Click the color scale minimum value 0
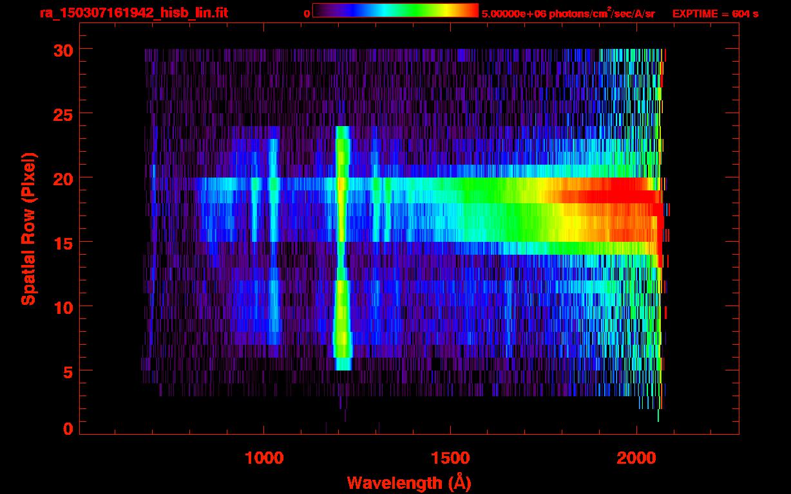Screen dimensions: 791x494 click(307, 14)
